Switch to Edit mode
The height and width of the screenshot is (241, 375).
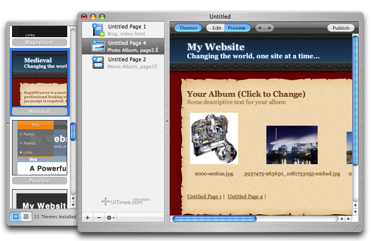coord(216,28)
